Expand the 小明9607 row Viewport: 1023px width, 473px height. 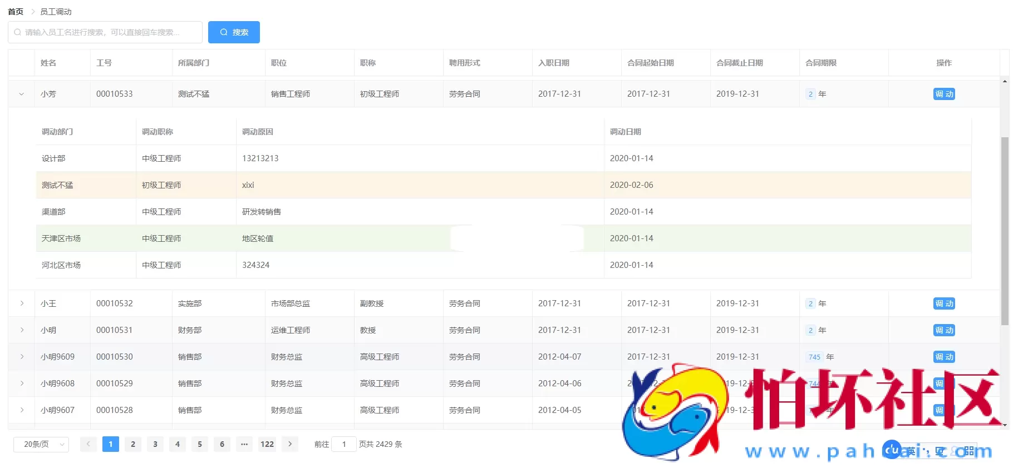pos(22,410)
